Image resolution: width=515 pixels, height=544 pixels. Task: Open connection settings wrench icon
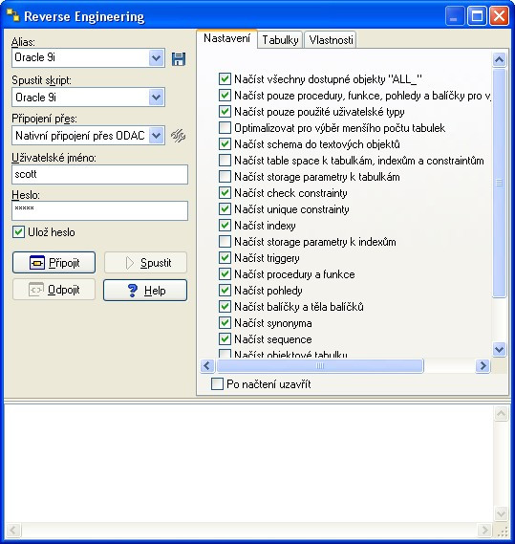click(x=179, y=136)
